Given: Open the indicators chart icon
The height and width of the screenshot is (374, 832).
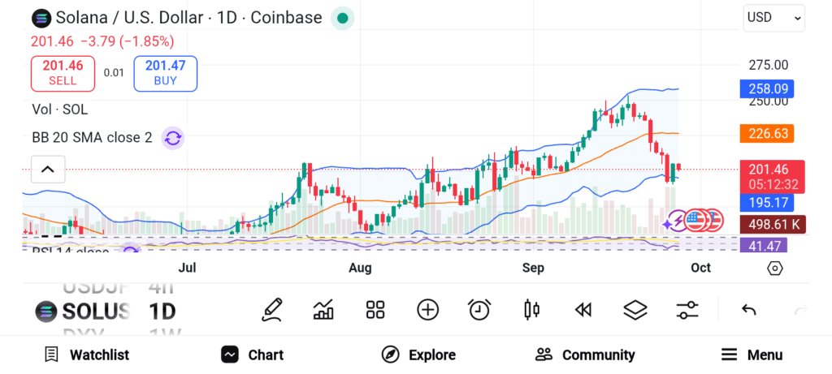Looking at the screenshot, I should [323, 309].
